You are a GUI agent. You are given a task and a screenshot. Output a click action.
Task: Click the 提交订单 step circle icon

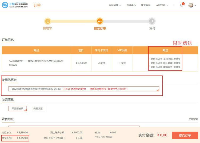[x=100, y=21]
